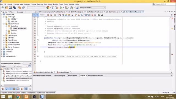Screen dimensions: 176x99
Task: Expand the collapsed HttpServlet methods fold
Action: coord(38,56)
